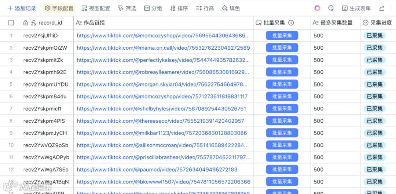Click 添加记录 to add a record

coord(22,8)
